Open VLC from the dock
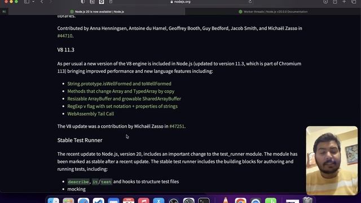The width and height of the screenshot is (361, 203). click(226, 200)
